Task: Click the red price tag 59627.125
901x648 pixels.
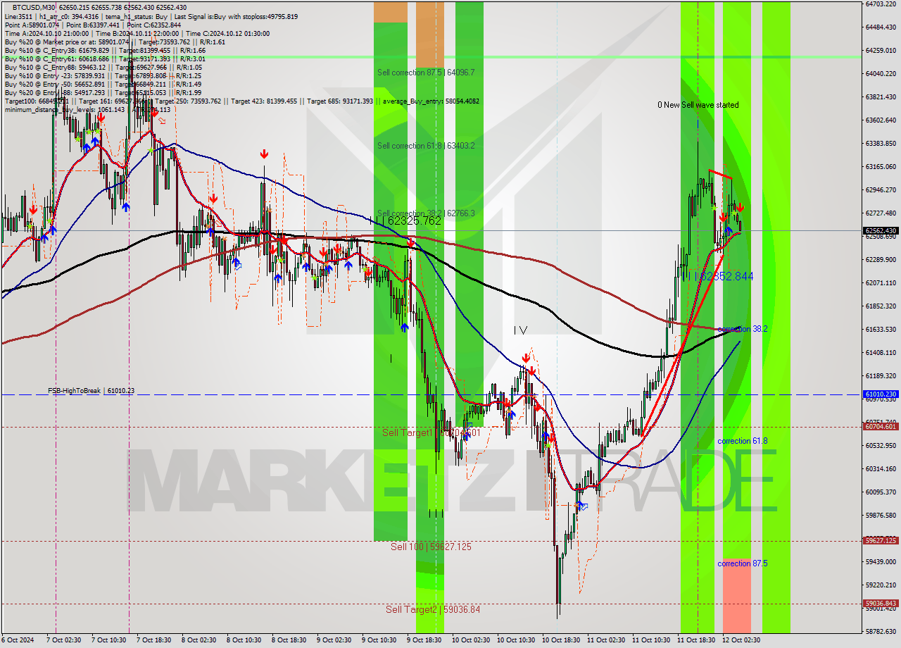Action: 881,541
